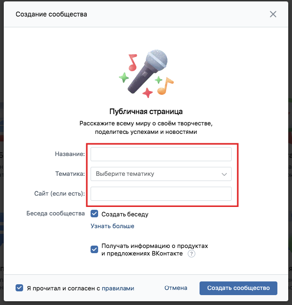Click the Публичная страница heading

click(x=146, y=111)
